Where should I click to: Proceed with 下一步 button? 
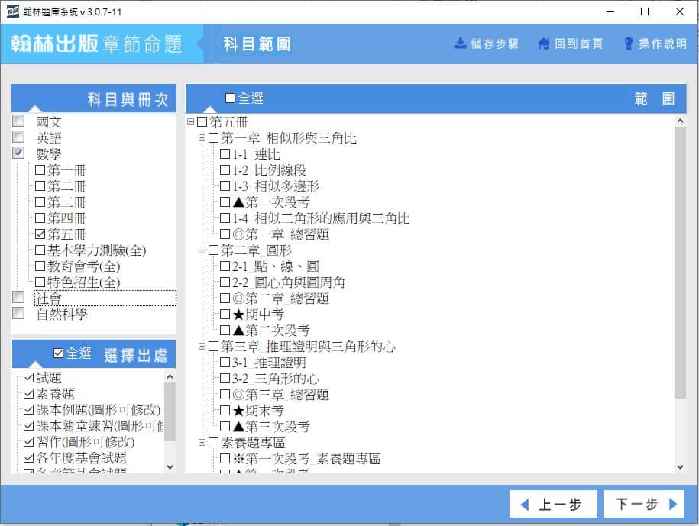tap(644, 504)
